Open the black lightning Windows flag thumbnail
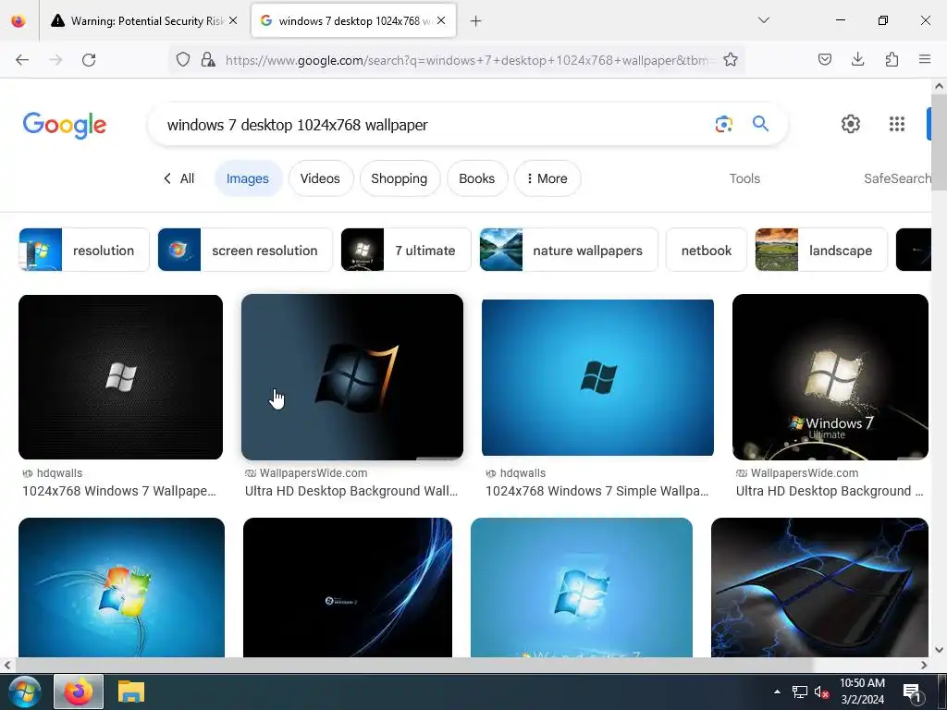The width and height of the screenshot is (947, 710). click(819, 587)
